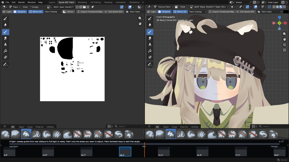289x162 pixels.
Task: Select the fill bucket tool in image editor
Action: click(5, 51)
